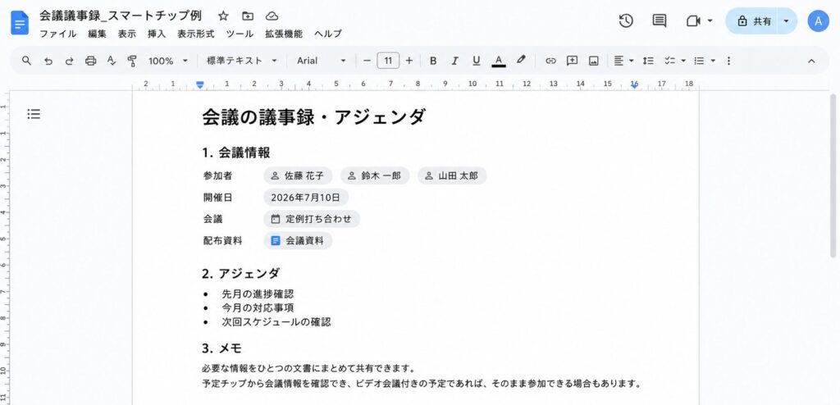Open 鈴木 一郎 person chip
The width and height of the screenshot is (840, 405).
375,175
